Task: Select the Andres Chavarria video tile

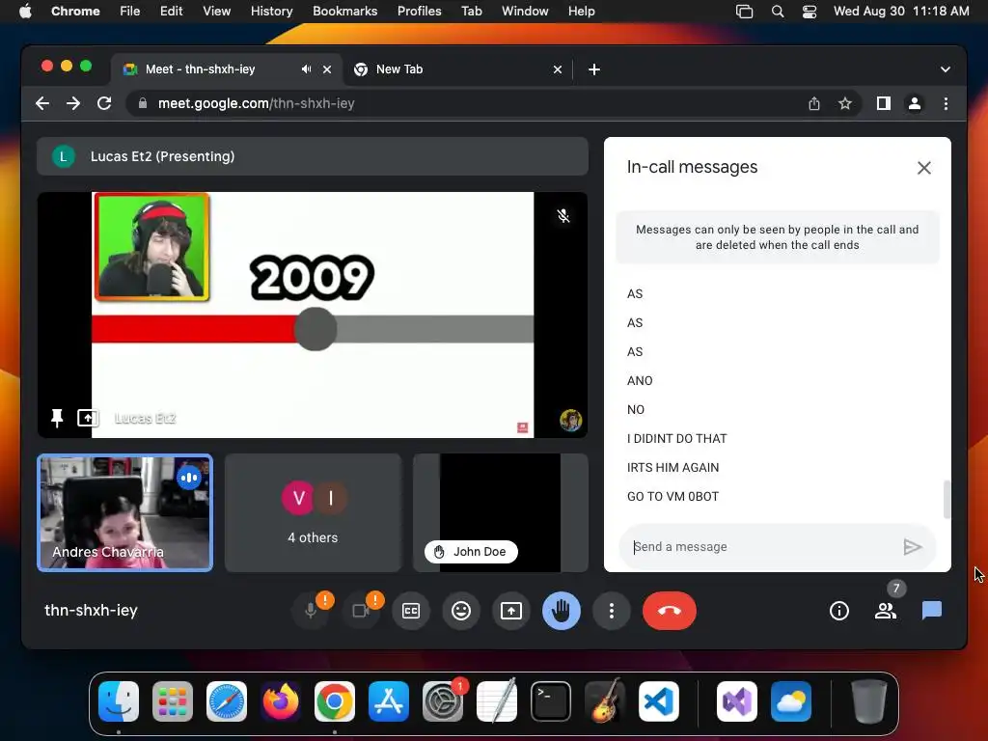Action: tap(124, 513)
